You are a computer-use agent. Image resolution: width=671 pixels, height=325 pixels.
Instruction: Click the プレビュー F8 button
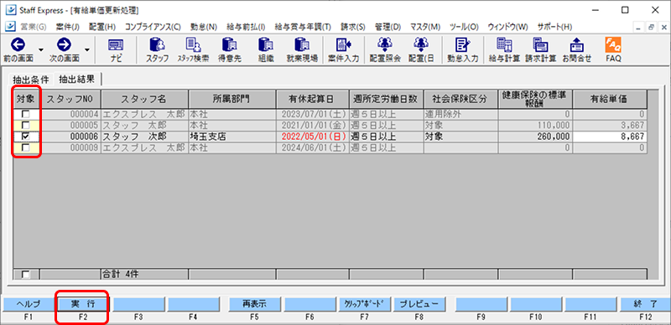pos(419,304)
